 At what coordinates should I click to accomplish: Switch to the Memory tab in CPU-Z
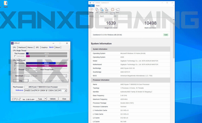click(30, 47)
